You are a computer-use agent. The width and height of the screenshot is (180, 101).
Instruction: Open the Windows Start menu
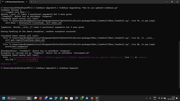[4, 98]
